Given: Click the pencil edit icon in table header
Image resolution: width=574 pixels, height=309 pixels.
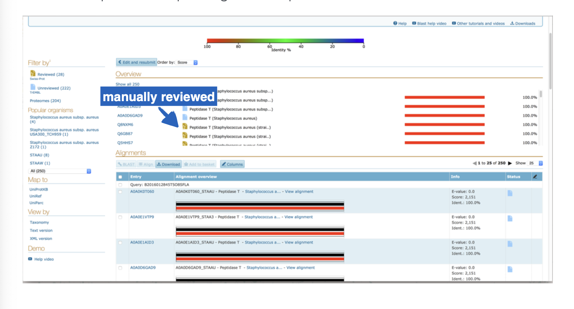Looking at the screenshot, I should coord(535,177).
